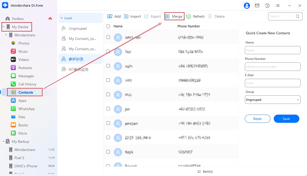307x176 pixels.
Task: Open Podcasts in the device sidebar
Action: coord(25,68)
